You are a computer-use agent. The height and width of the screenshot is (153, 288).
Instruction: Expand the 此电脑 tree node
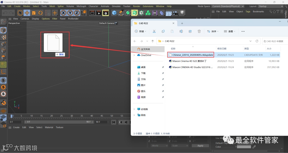[x=134, y=109]
